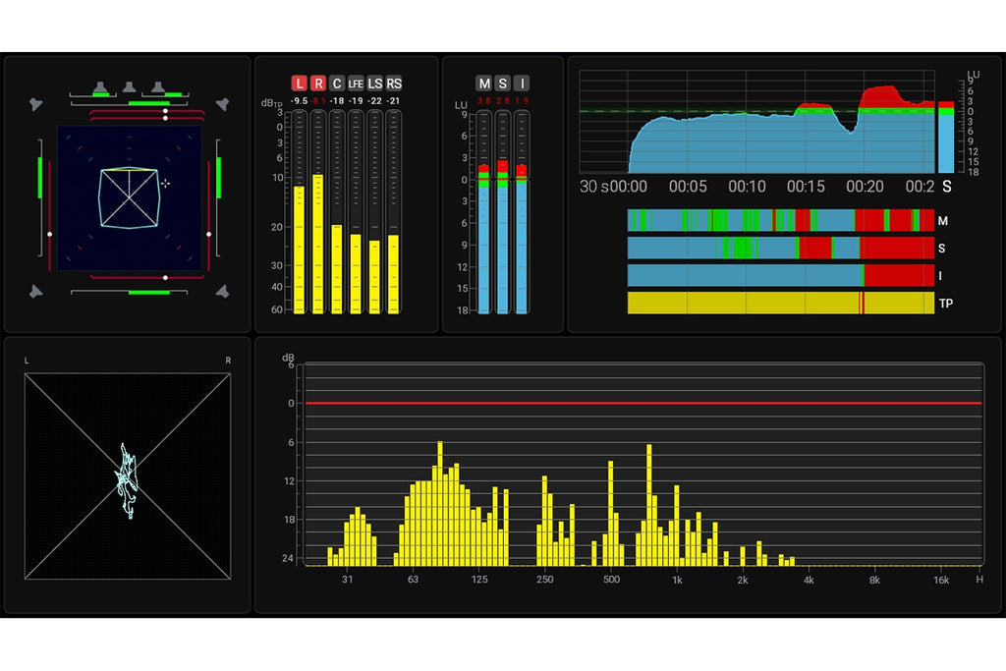Click the R channel yellow level meter

pyautogui.click(x=318, y=244)
